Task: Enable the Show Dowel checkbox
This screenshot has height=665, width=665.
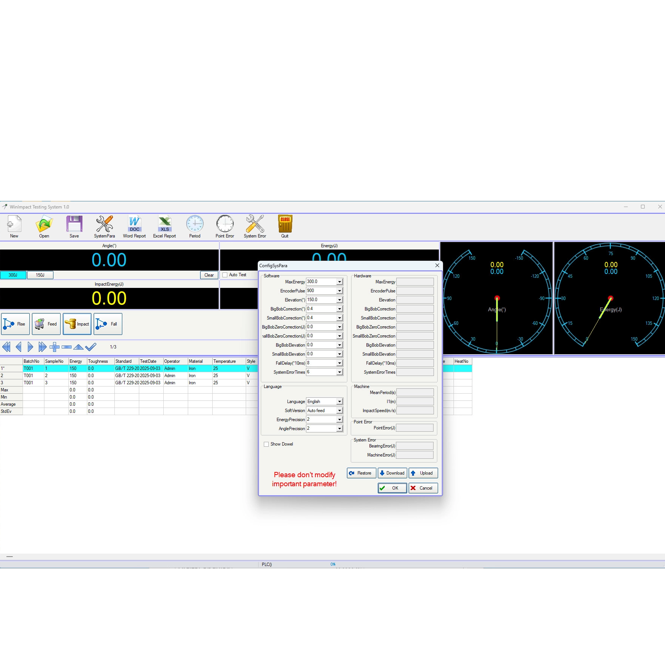Action: [x=266, y=444]
